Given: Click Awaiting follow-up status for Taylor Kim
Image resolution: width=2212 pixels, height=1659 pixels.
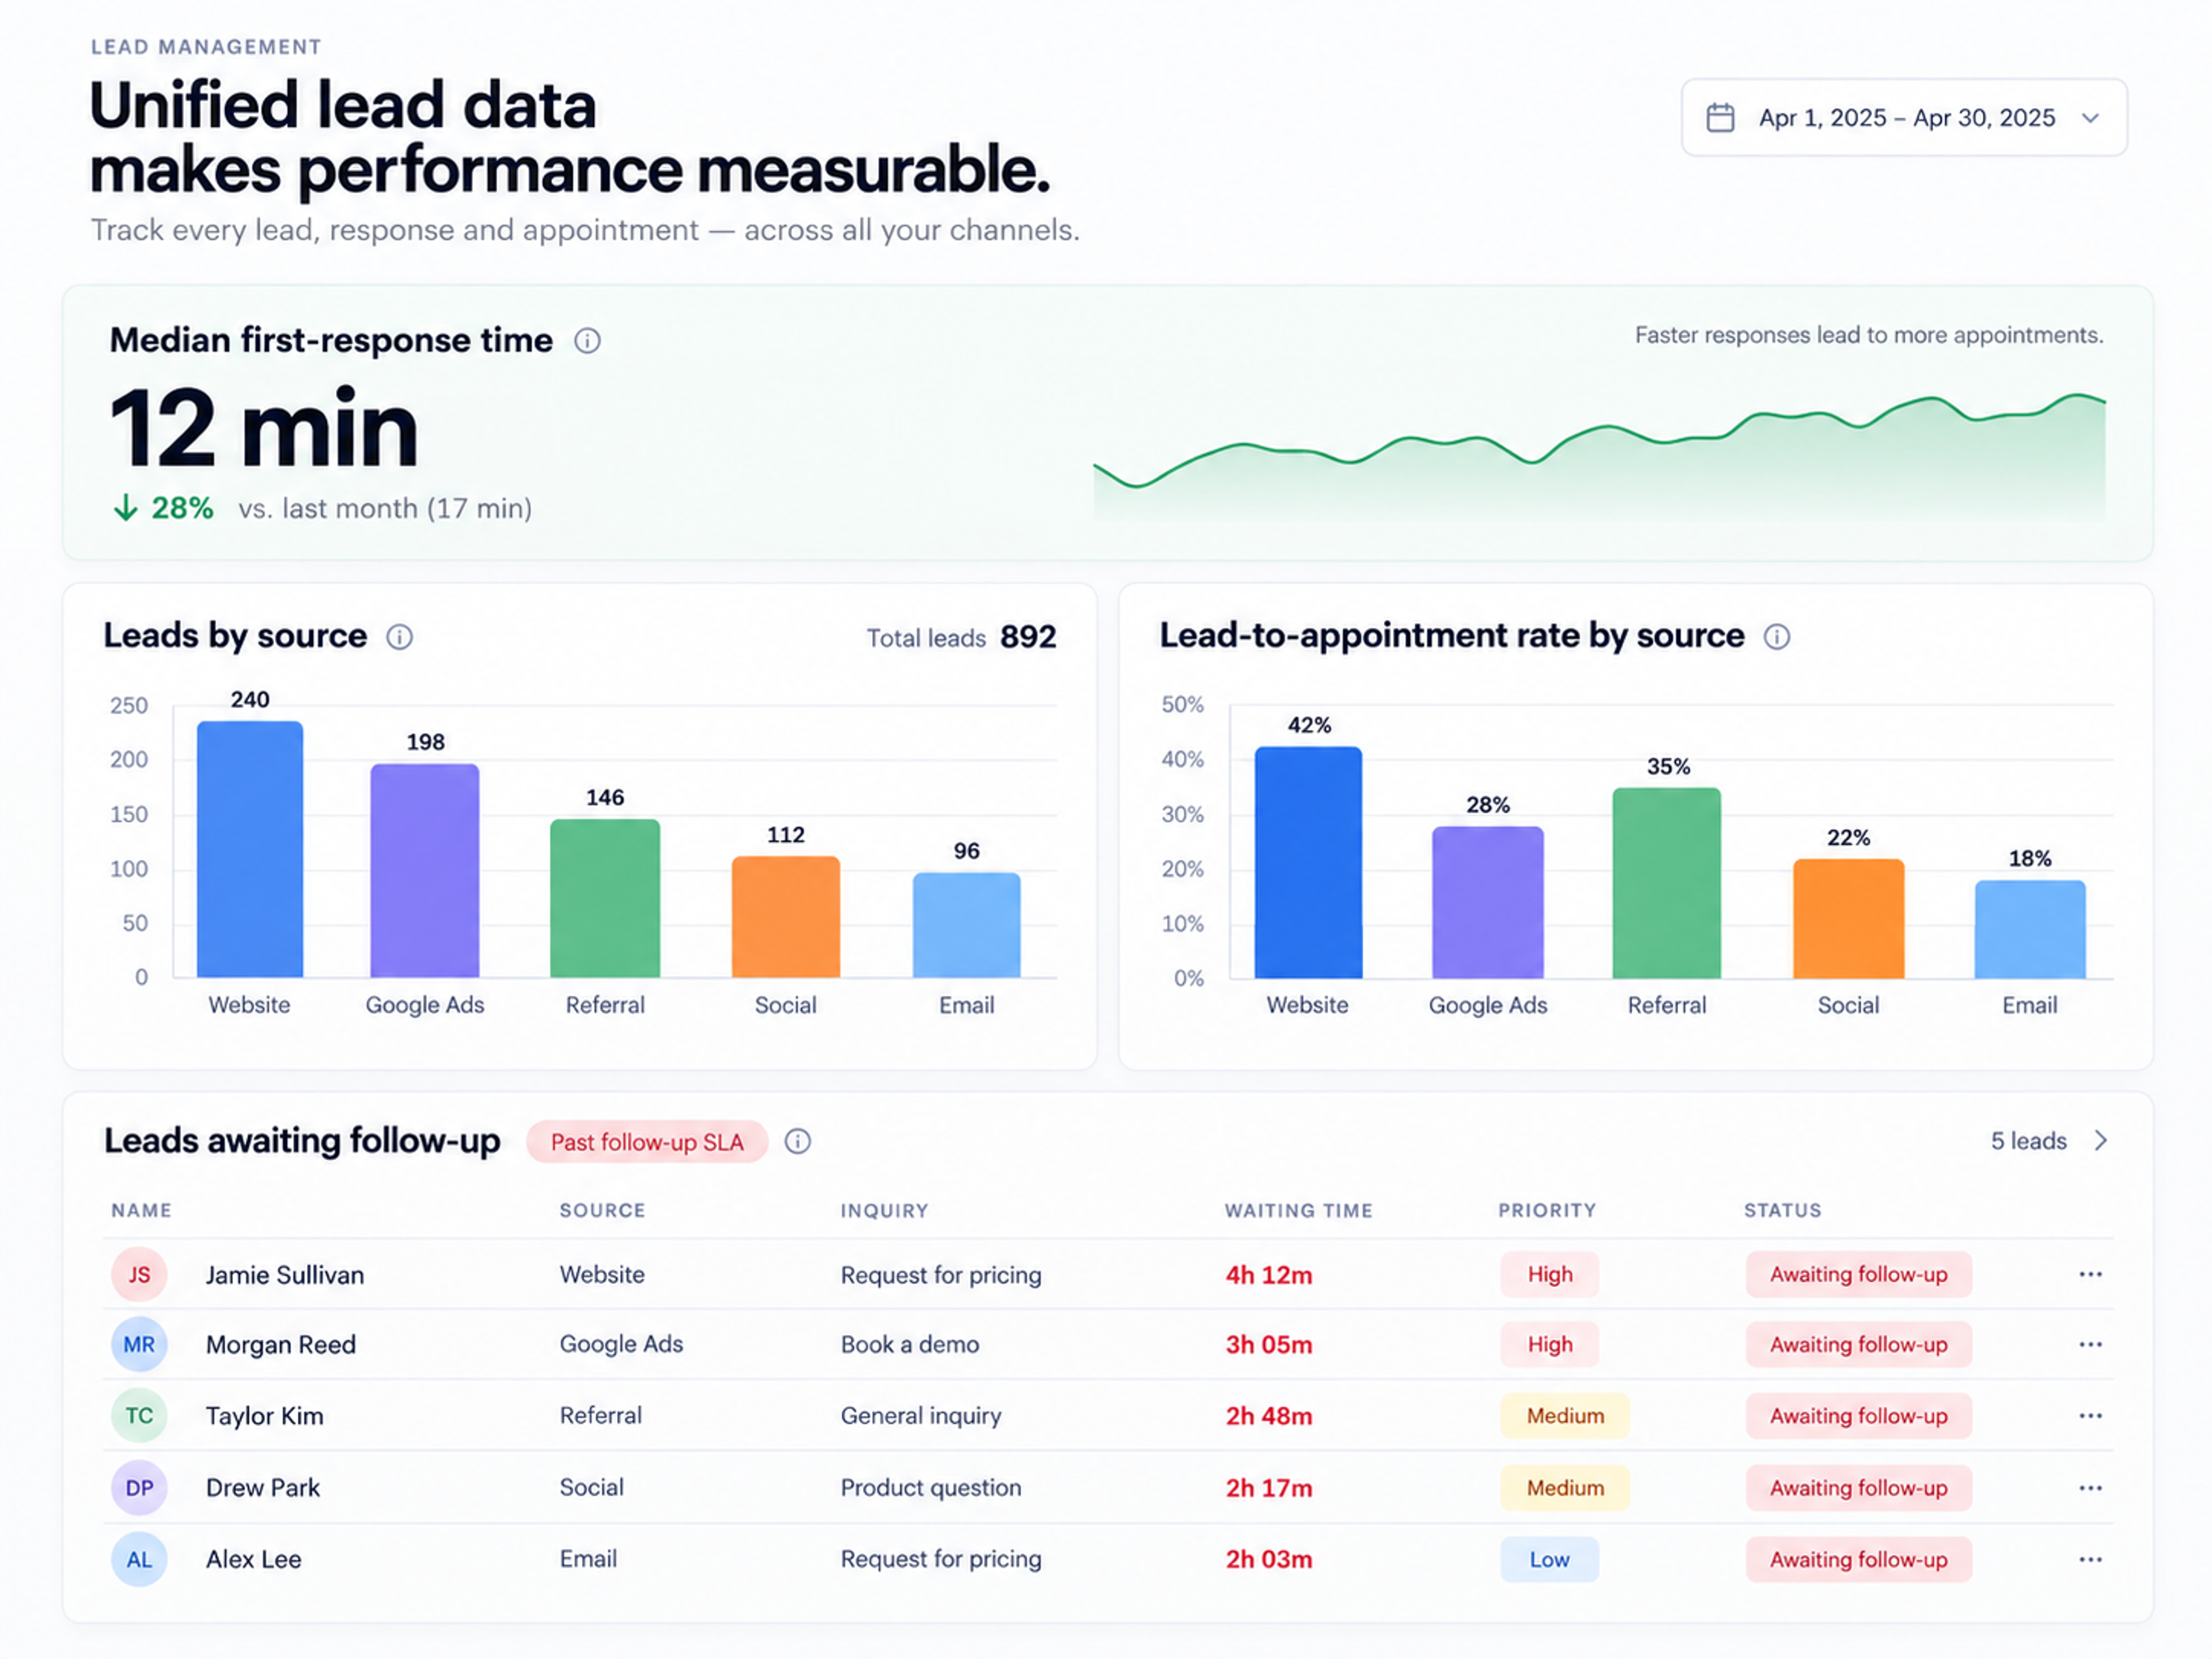Looking at the screenshot, I should pos(1859,1415).
